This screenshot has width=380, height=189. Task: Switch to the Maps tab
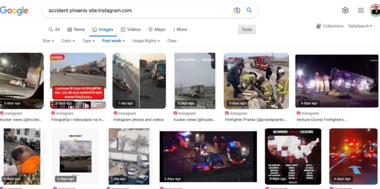coord(157,30)
